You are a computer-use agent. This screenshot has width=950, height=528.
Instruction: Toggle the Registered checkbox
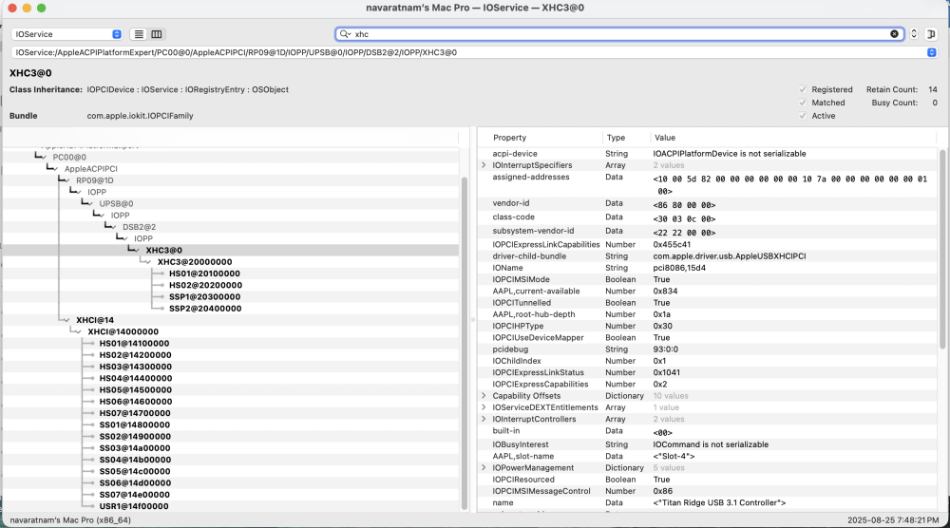[803, 89]
